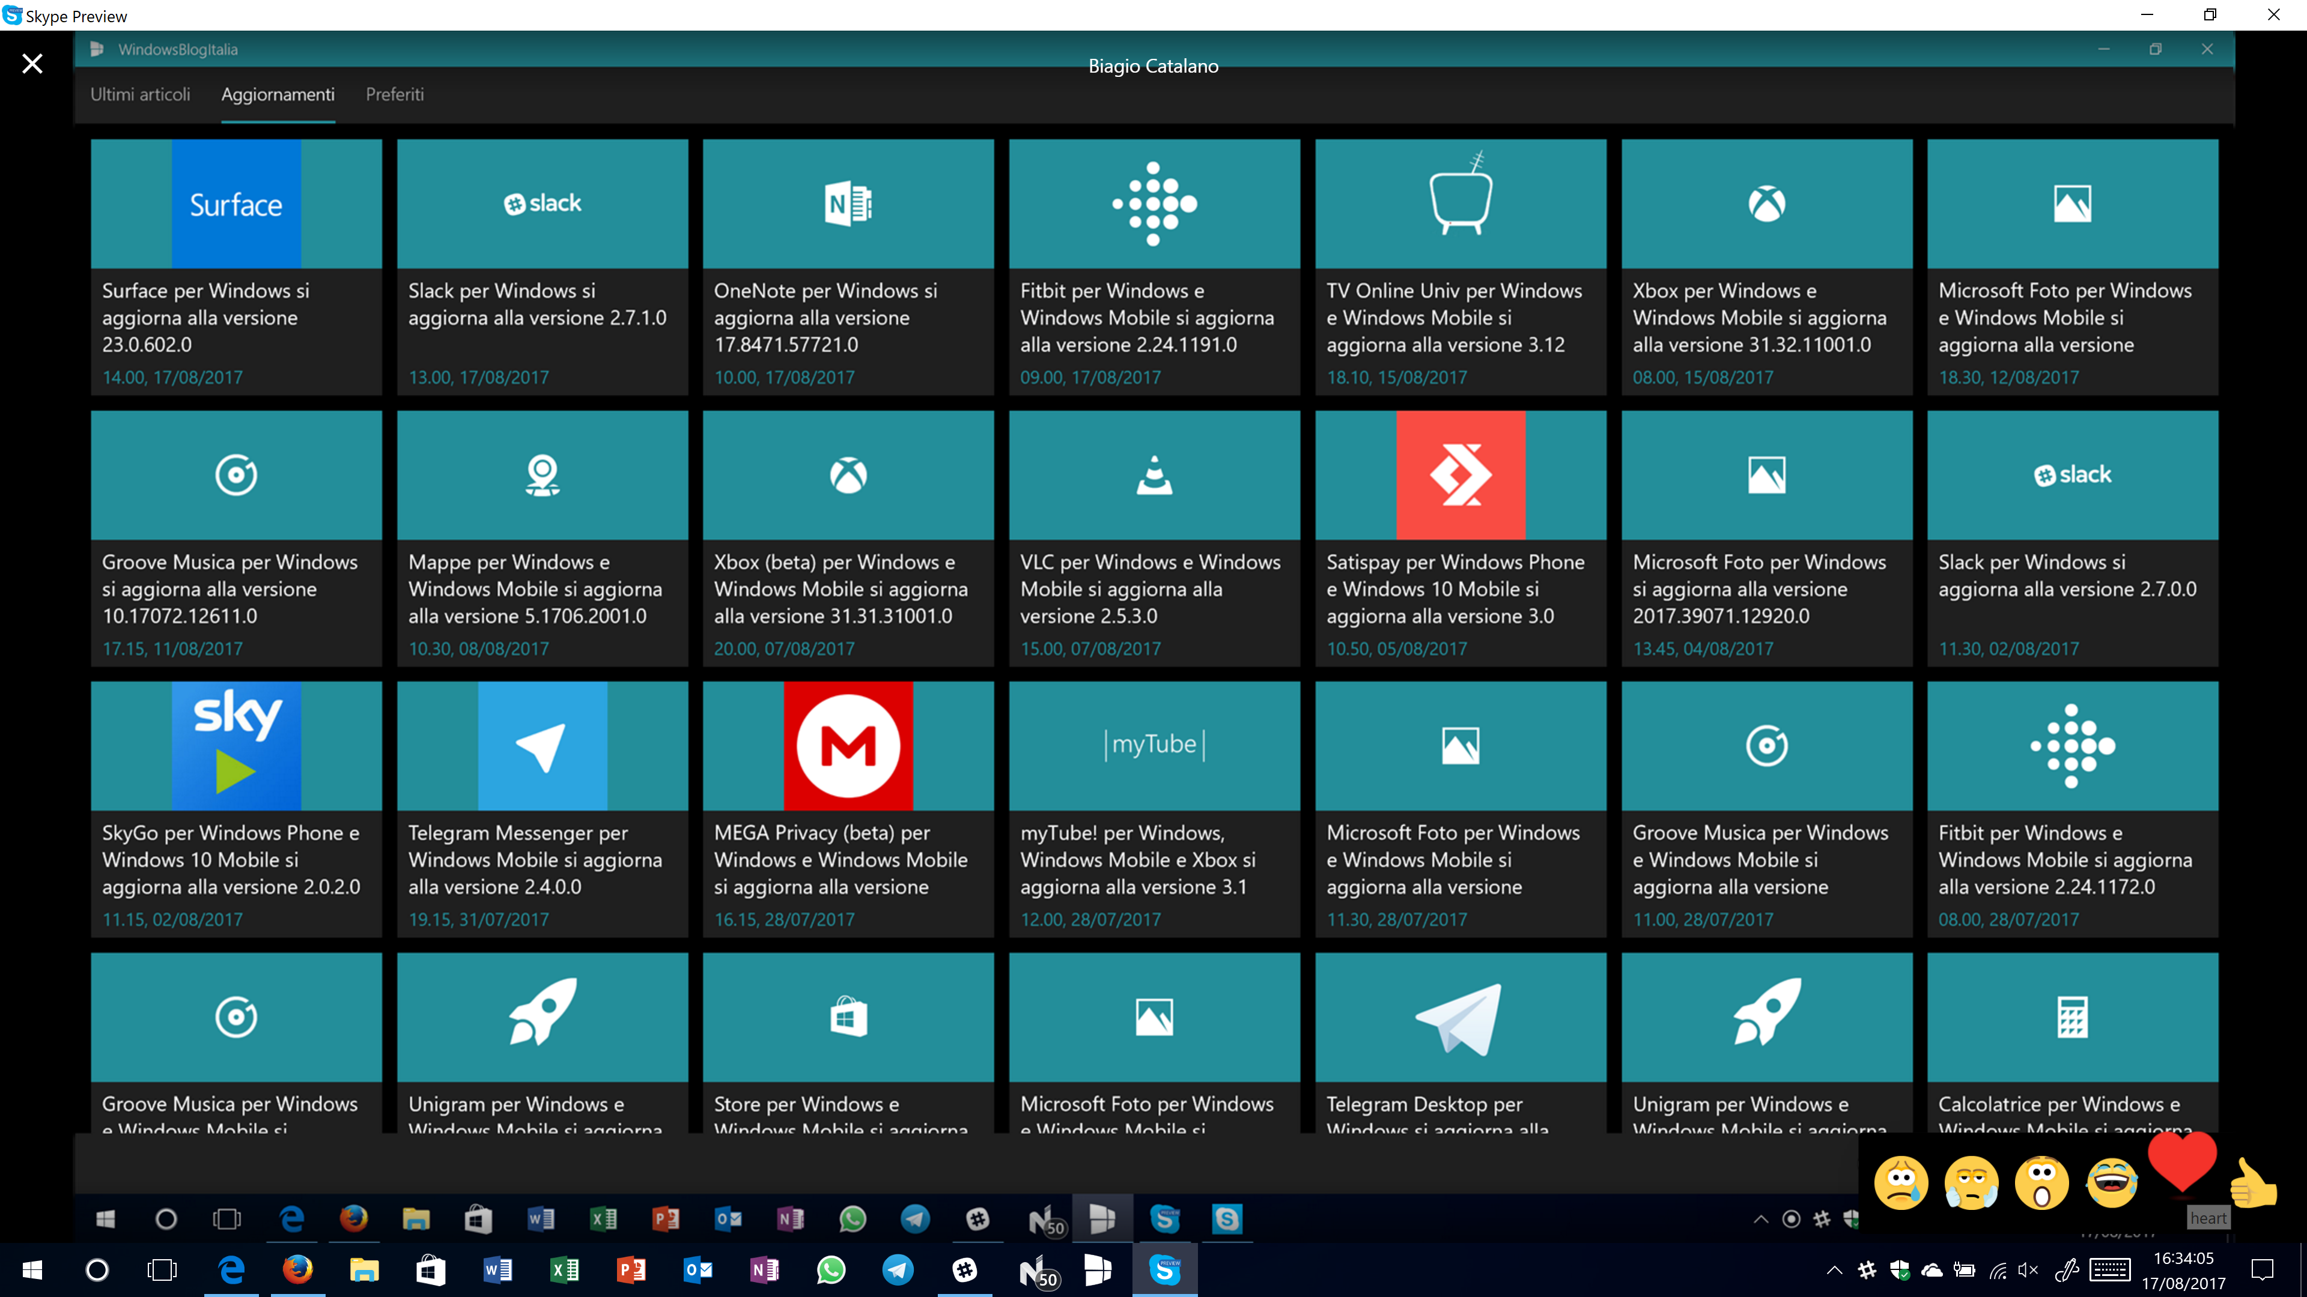Open Telegram from the bottom taskbar
This screenshot has width=2307, height=1297.
click(898, 1269)
